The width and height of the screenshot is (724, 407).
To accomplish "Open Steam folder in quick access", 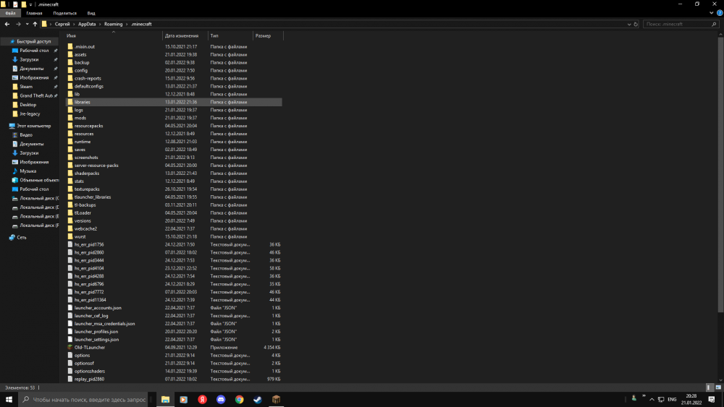I will [x=26, y=87].
